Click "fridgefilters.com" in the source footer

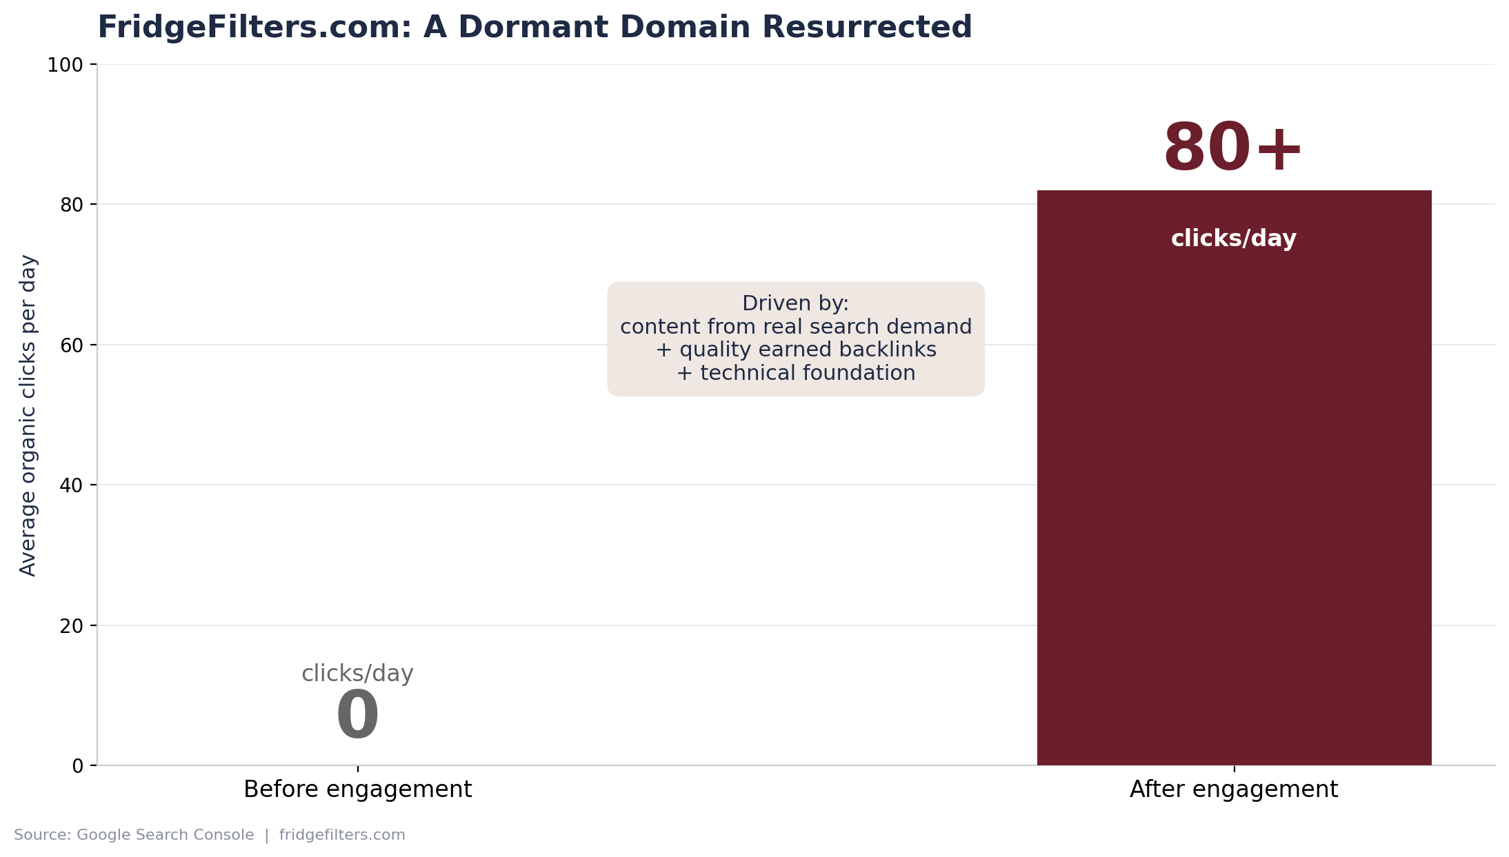click(x=342, y=836)
